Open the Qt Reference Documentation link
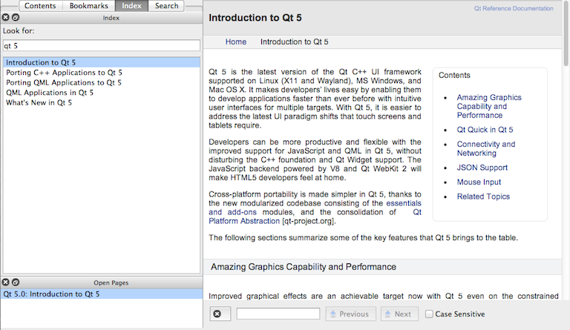The height and width of the screenshot is (330, 570). [x=514, y=8]
